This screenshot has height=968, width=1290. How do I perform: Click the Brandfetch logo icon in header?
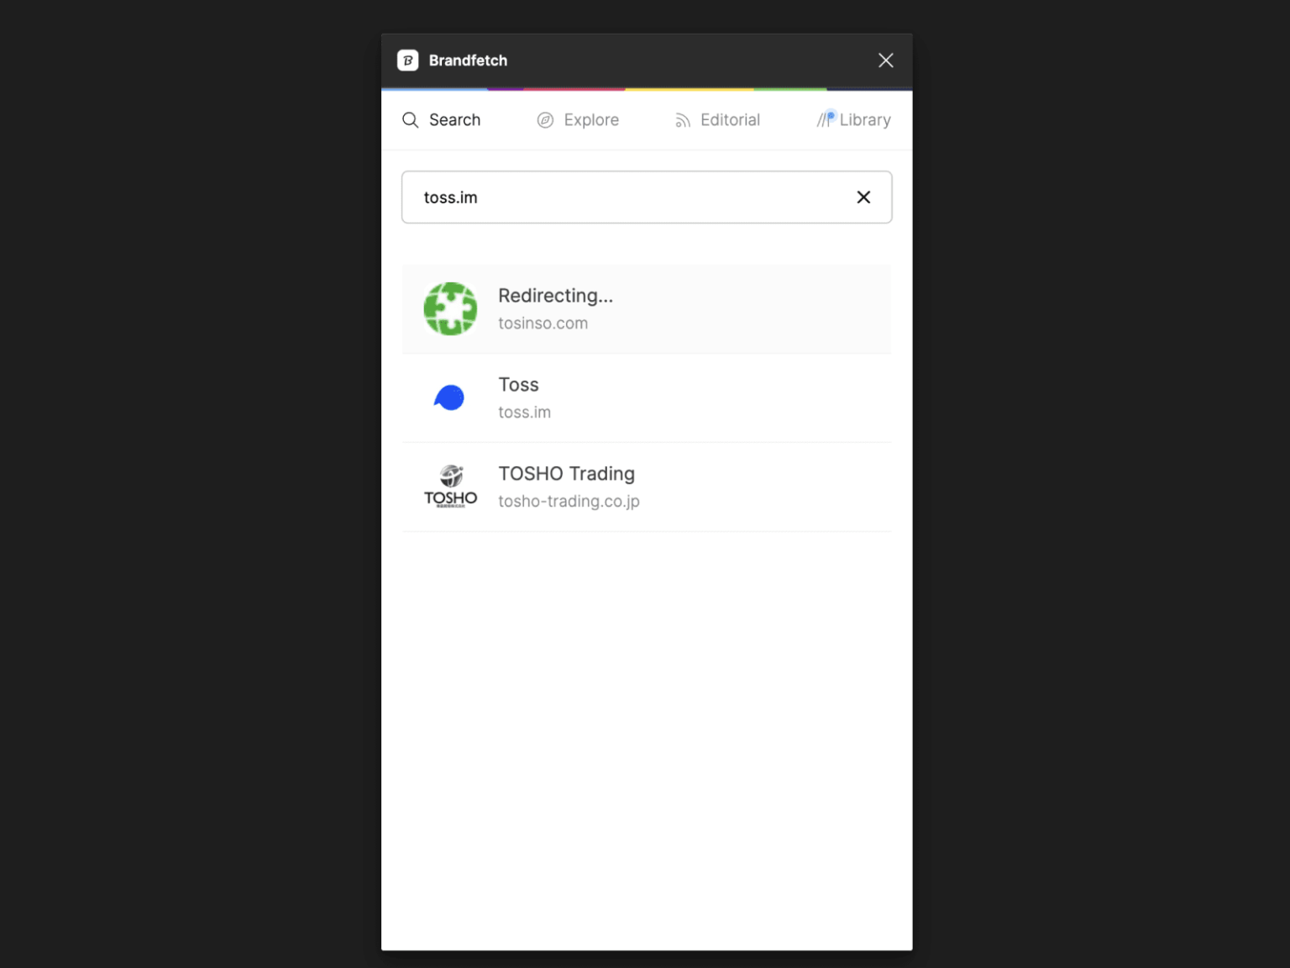pos(407,60)
